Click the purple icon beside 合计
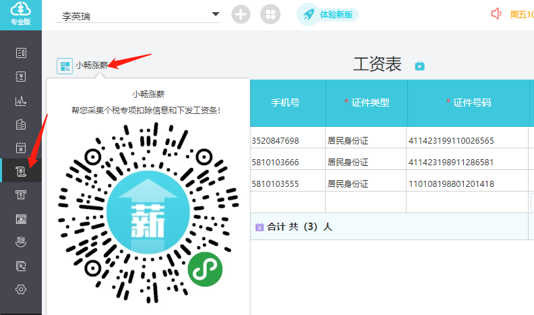The image size is (534, 315). (260, 227)
